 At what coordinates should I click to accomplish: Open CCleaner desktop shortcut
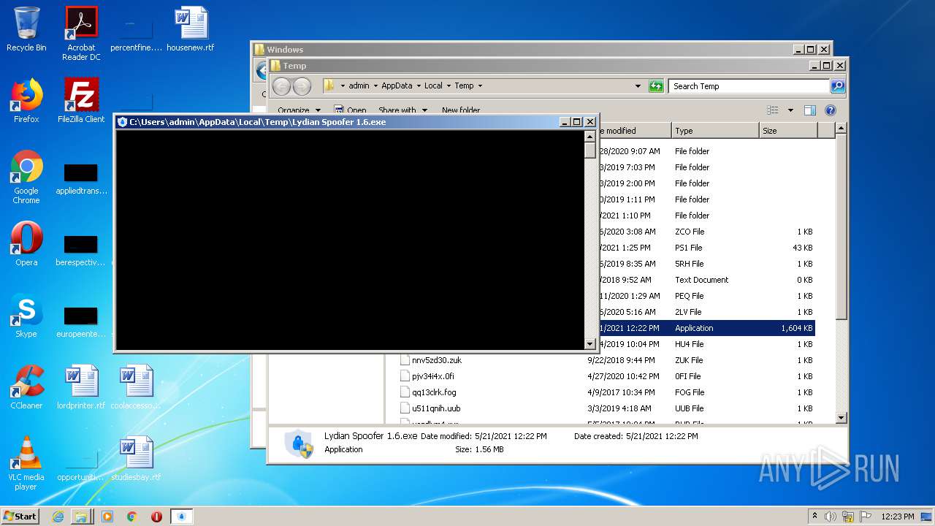tap(26, 387)
